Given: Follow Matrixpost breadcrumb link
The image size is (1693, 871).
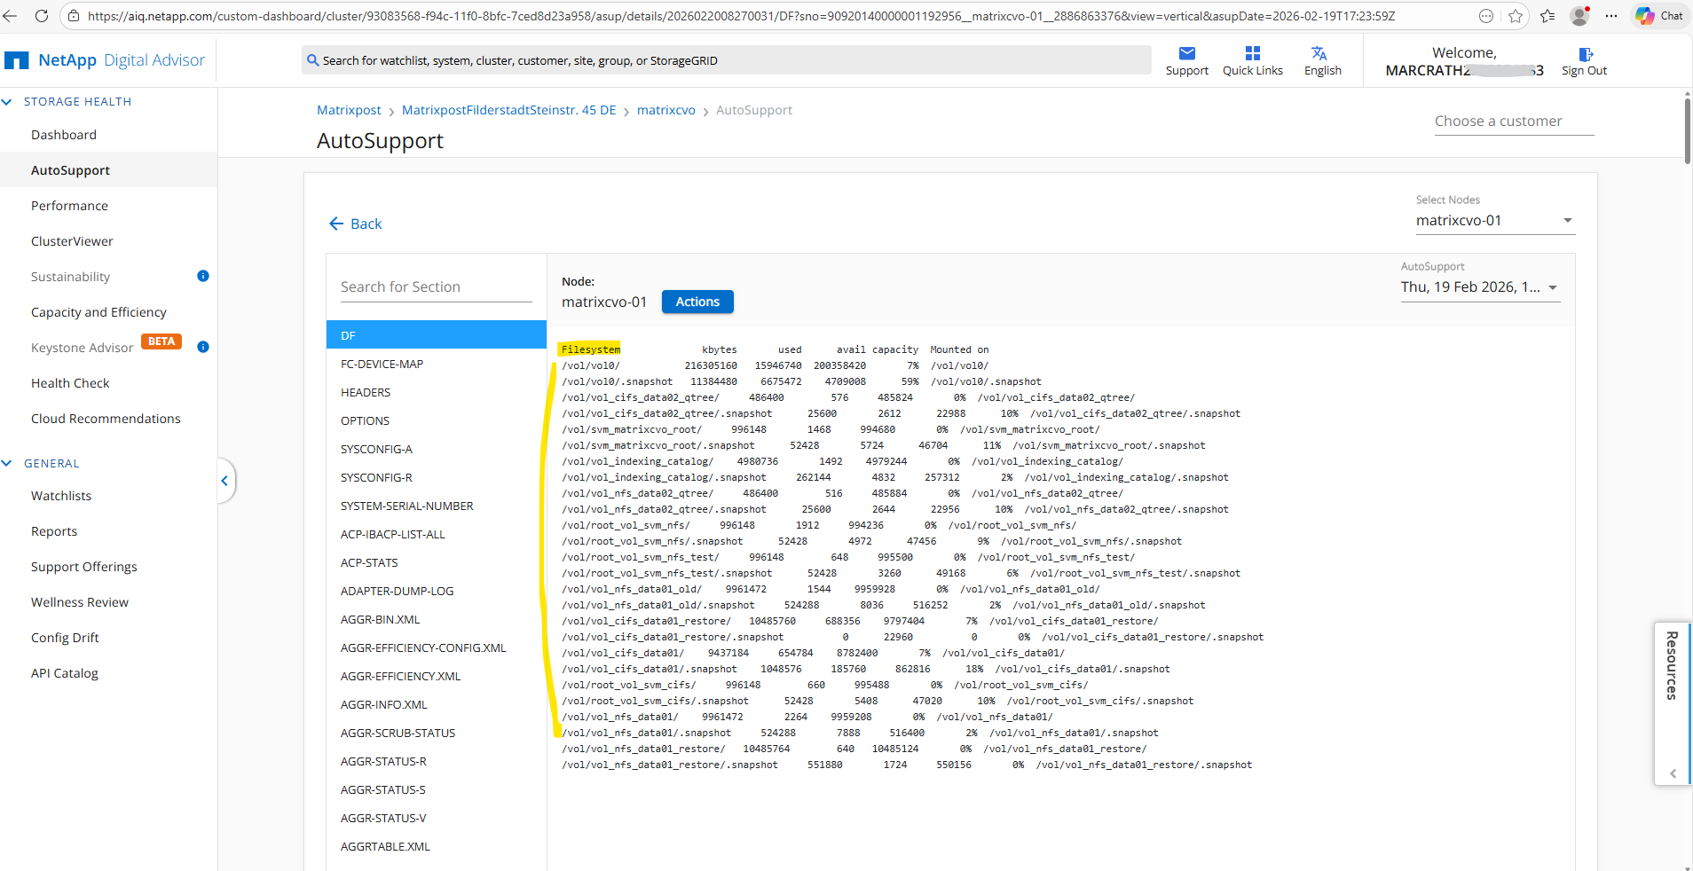Looking at the screenshot, I should click(x=349, y=110).
